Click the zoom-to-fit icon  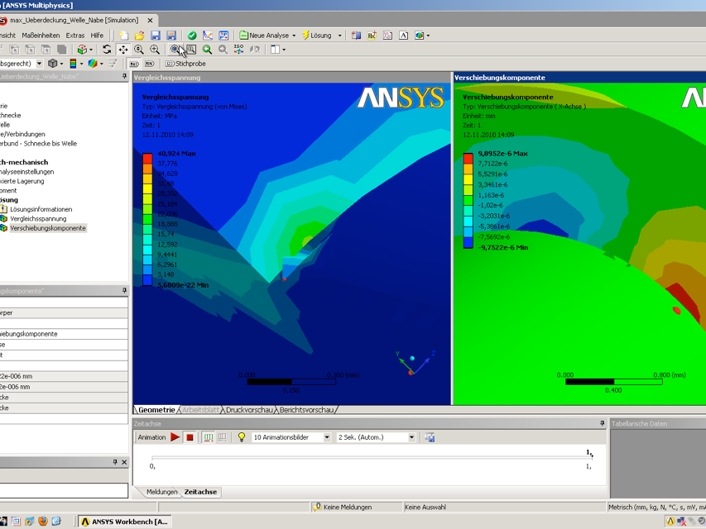pyautogui.click(x=175, y=50)
